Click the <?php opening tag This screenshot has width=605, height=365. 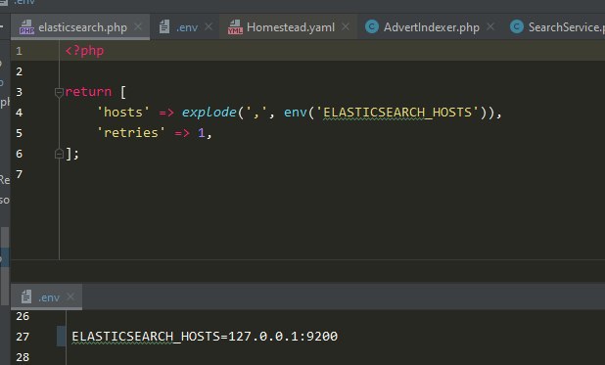[x=84, y=51]
